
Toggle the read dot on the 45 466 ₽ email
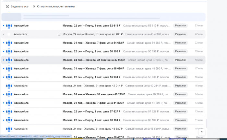(3, 34)
